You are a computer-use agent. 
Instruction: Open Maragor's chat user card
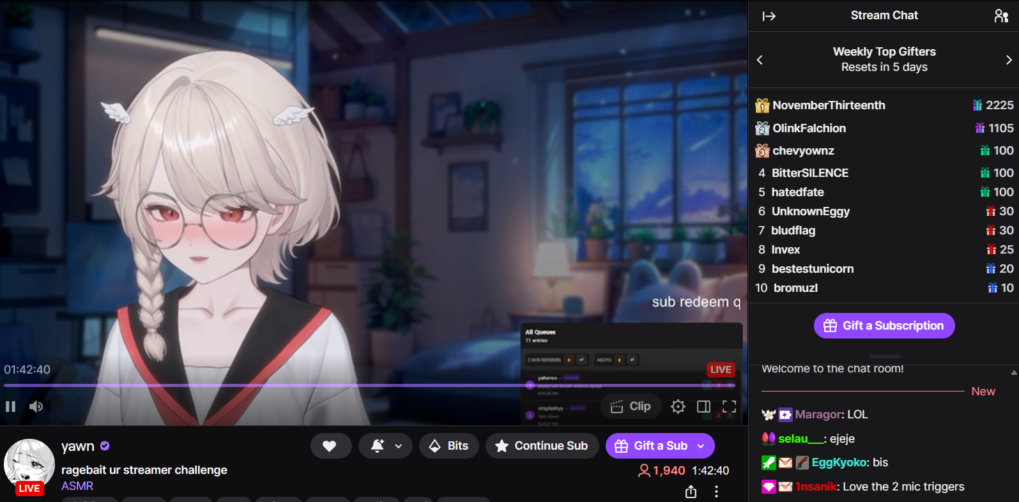click(x=818, y=415)
